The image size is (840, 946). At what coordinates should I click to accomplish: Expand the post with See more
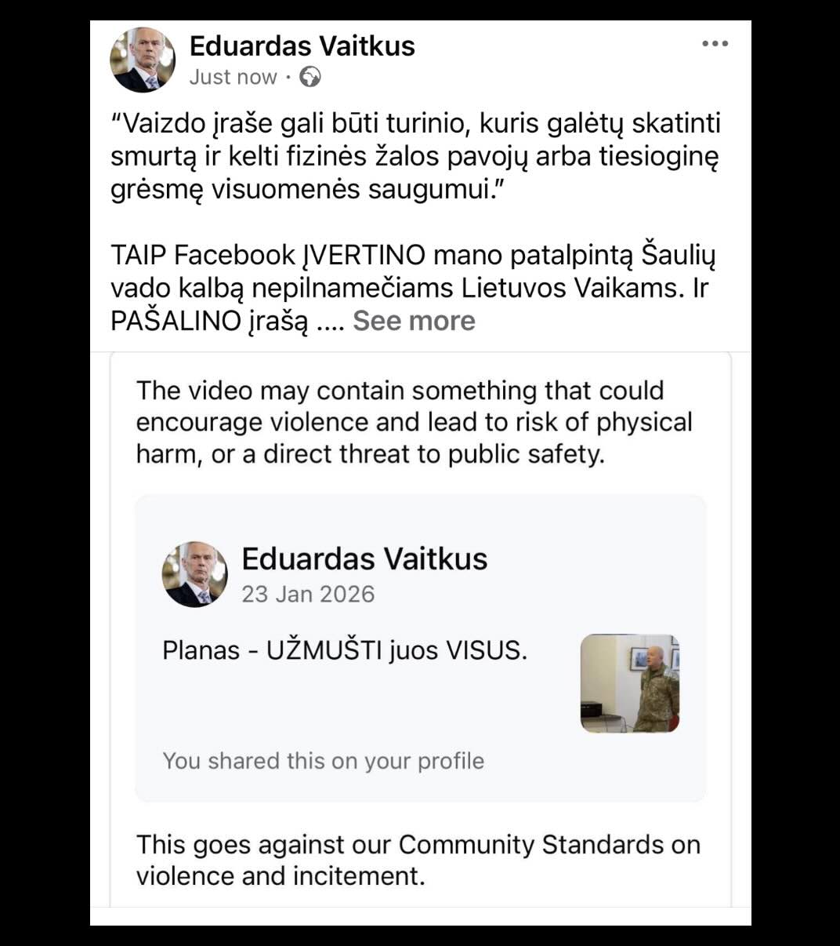[414, 321]
